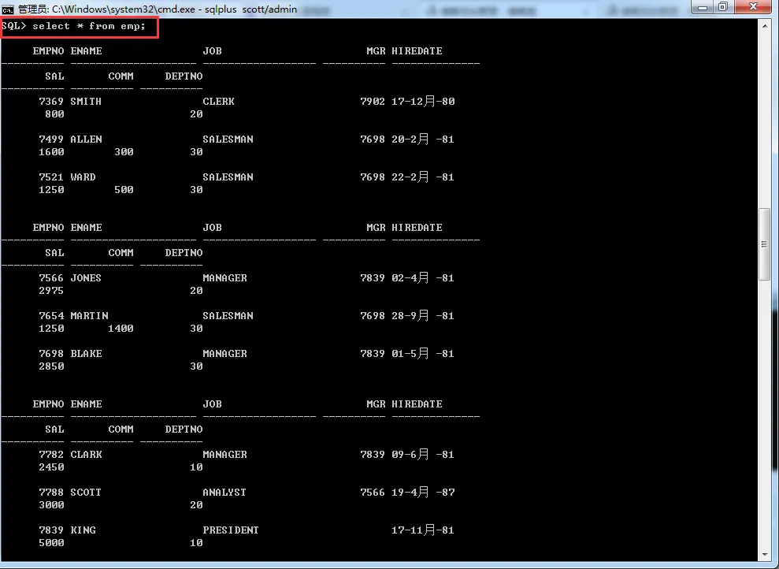
Task: Click the first DEPTNO column header
Action: tap(184, 76)
